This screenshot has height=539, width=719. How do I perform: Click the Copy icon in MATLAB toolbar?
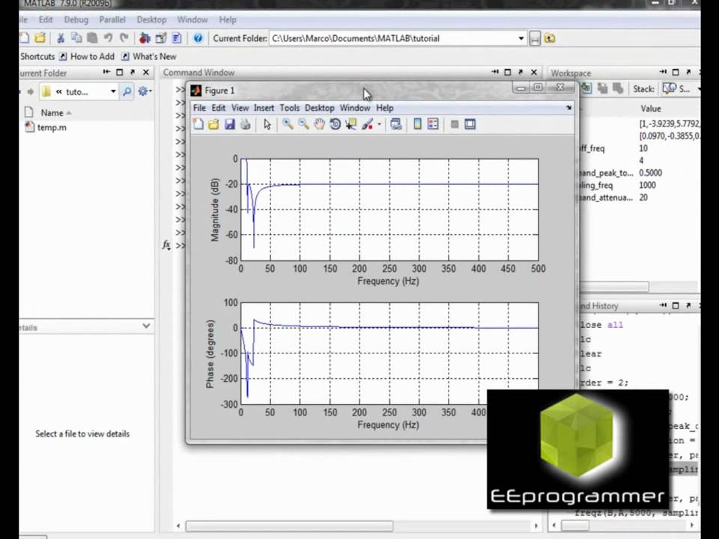pyautogui.click(x=76, y=38)
